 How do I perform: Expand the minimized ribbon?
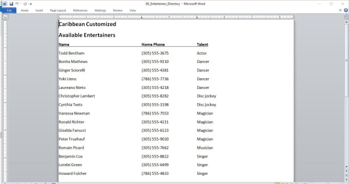(340, 10)
